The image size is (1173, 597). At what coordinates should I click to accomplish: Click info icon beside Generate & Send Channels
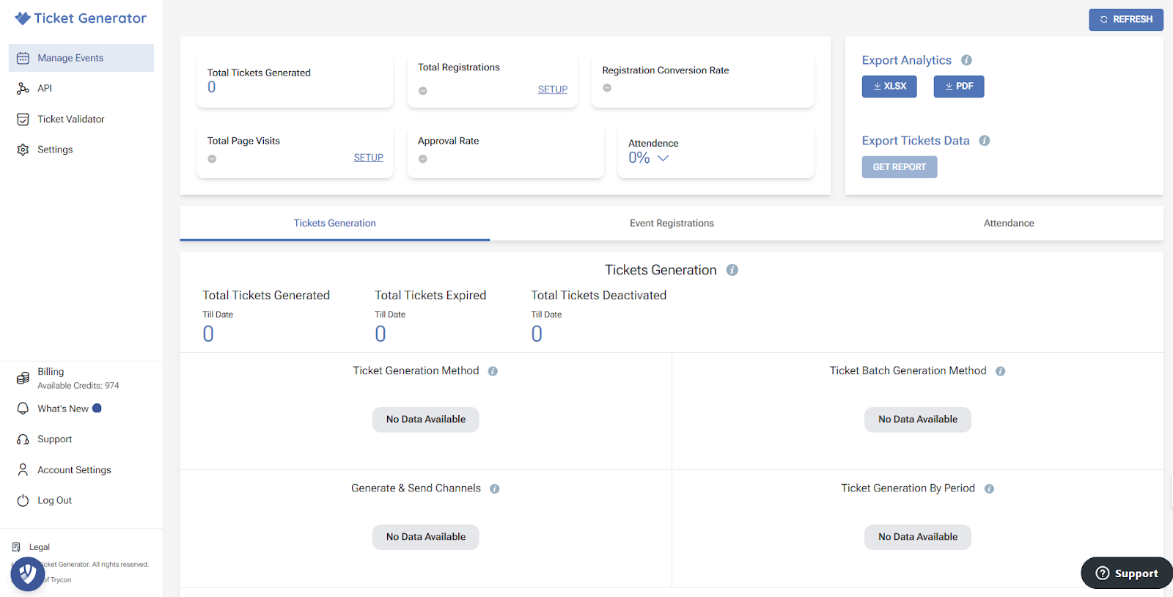tap(495, 489)
